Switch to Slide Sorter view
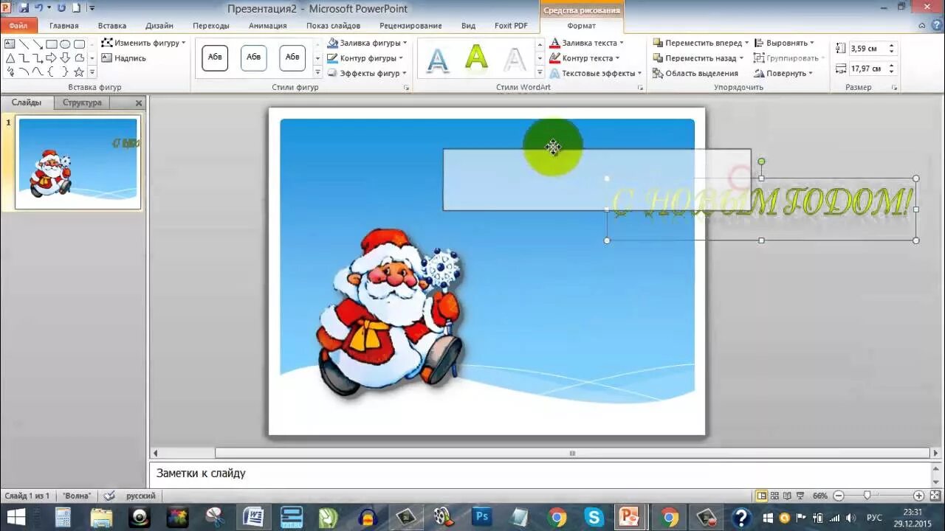The height and width of the screenshot is (531, 945). click(774, 496)
